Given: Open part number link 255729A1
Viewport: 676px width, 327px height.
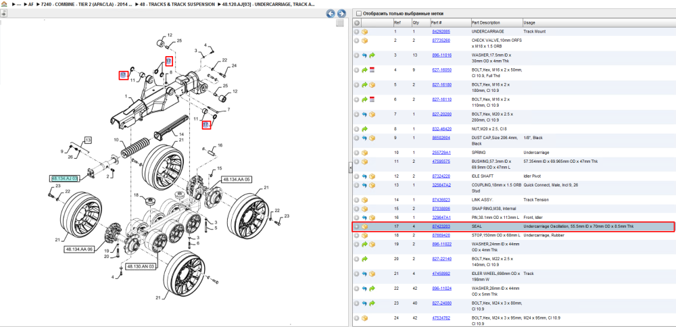Looking at the screenshot, I should pyautogui.click(x=441, y=153).
